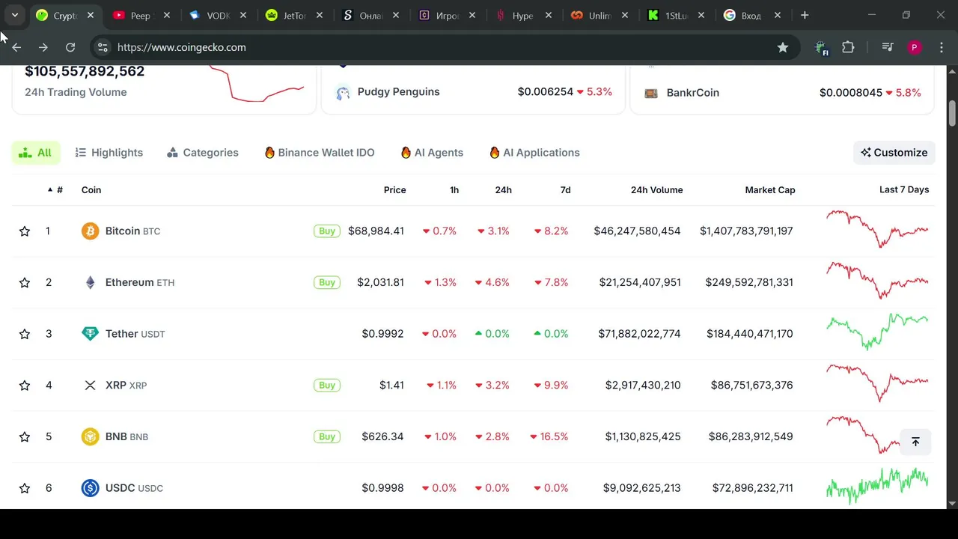Open the Tether USDT coin page
The height and width of the screenshot is (539, 958).
(x=135, y=334)
